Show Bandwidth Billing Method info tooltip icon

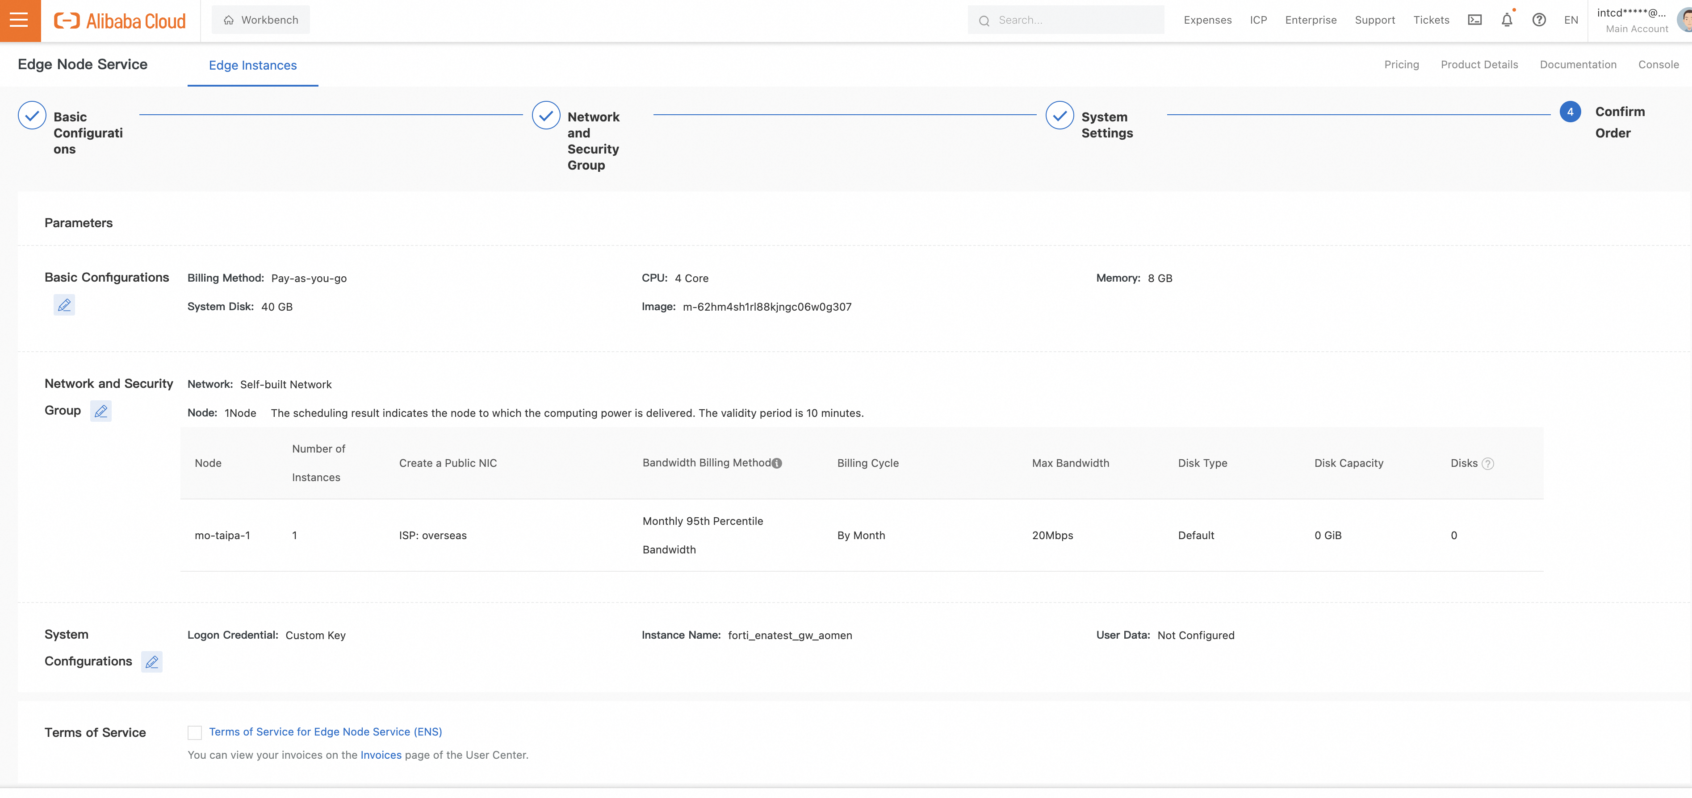coord(777,463)
